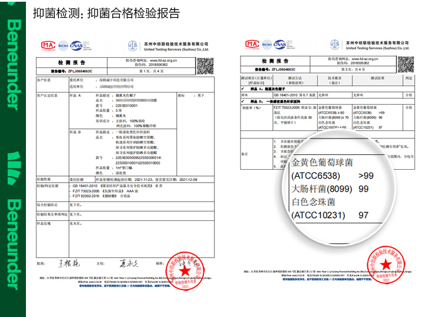This screenshot has width=442, height=317.
Task: Click the UTS logo on the page 3 report
Action: 335,45
